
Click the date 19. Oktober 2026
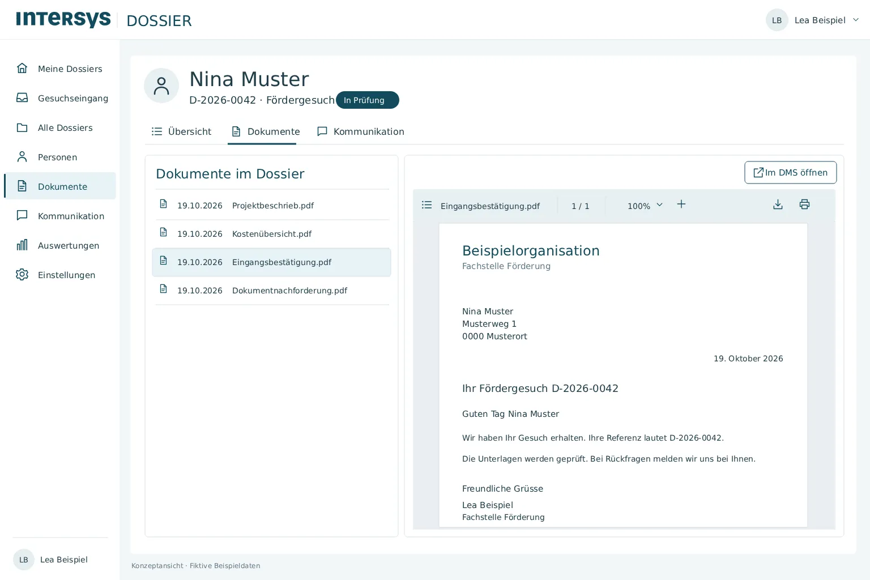tap(748, 359)
